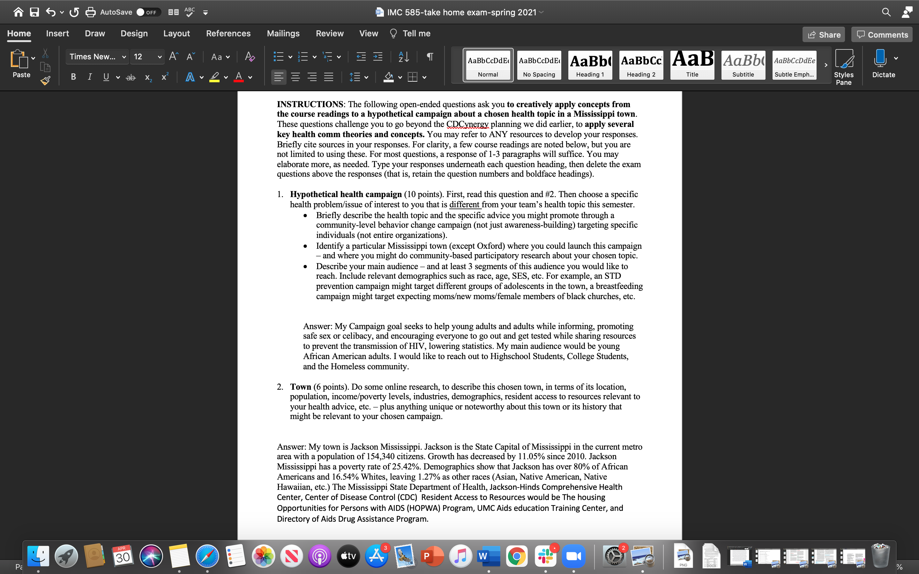Click the Share button

coord(824,34)
